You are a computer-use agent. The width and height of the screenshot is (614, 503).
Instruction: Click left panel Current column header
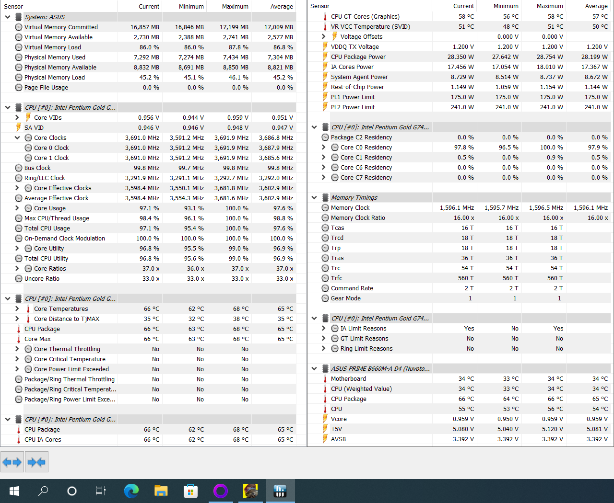click(x=140, y=6)
